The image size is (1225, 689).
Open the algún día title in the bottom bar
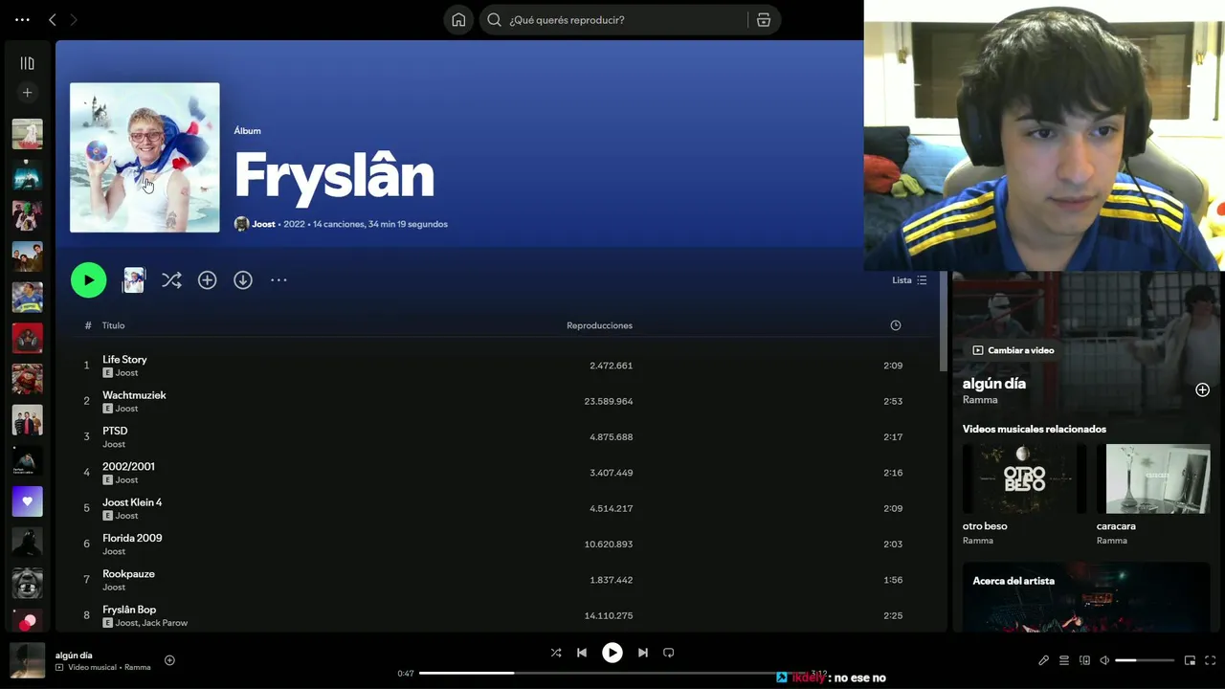[74, 656]
